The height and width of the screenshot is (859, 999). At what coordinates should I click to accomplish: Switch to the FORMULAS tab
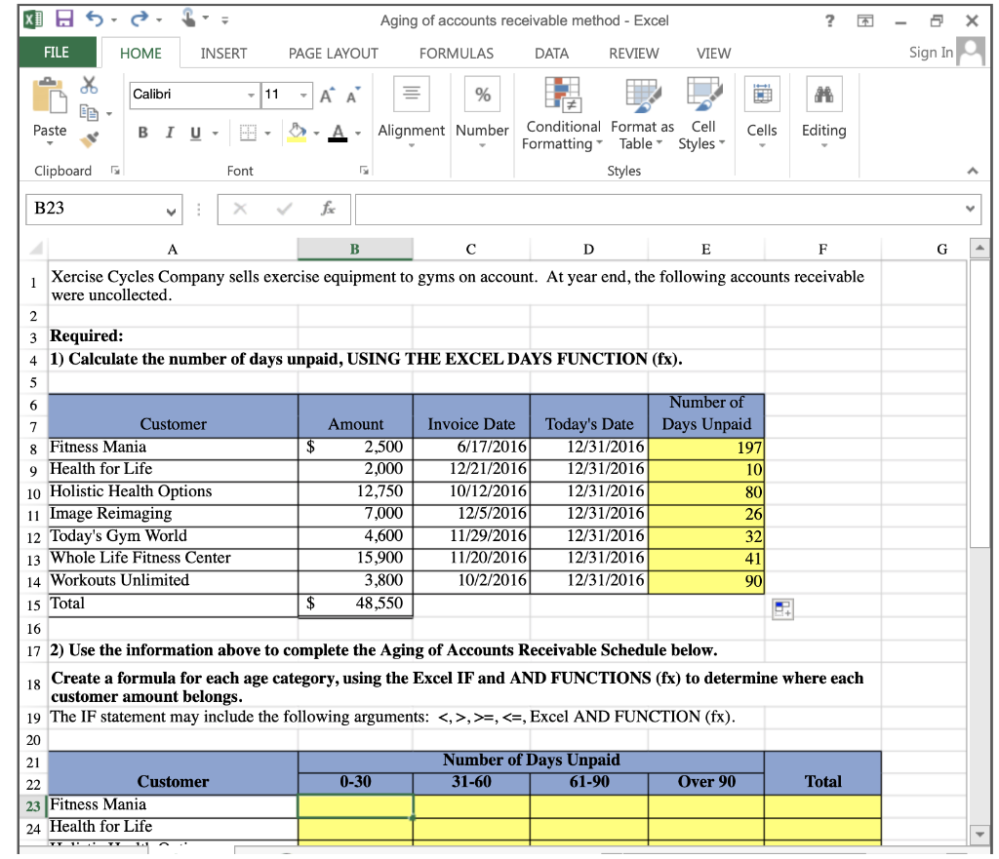click(x=456, y=54)
